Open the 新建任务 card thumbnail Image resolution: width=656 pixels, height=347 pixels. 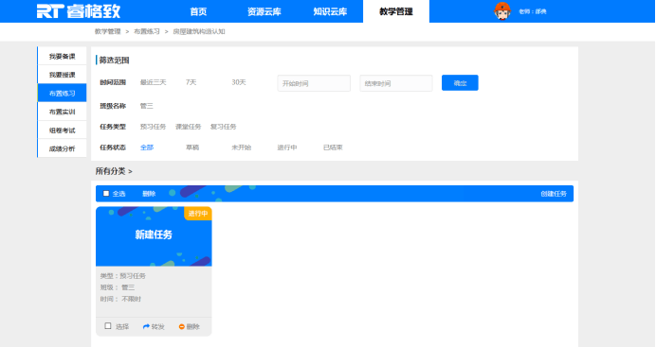tap(154, 236)
